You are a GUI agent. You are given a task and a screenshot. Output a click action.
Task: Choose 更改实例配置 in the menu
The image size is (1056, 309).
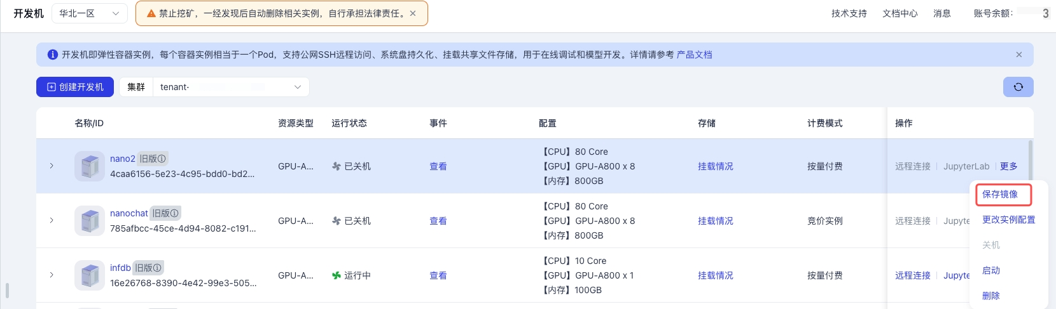[1008, 220]
